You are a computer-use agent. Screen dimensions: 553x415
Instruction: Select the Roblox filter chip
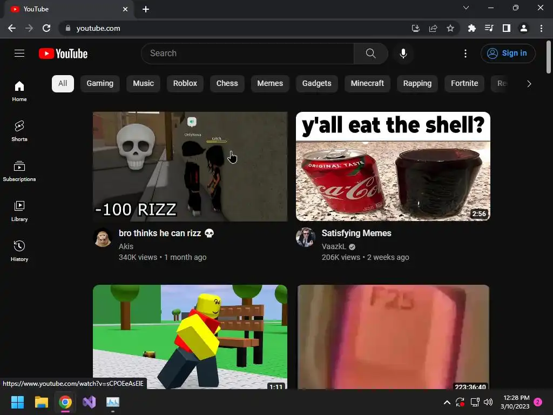(x=185, y=84)
